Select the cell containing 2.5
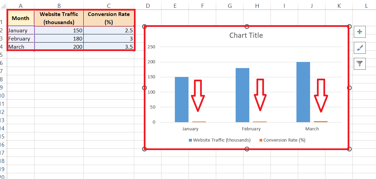 pyautogui.click(x=109, y=30)
